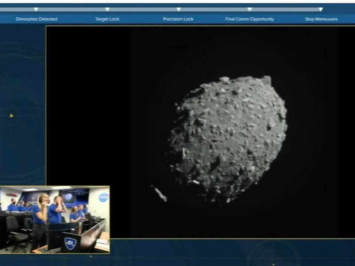Click the yellow spacecraft triangle on orbit diagram
This screenshot has width=355, height=266.
tap(12, 116)
